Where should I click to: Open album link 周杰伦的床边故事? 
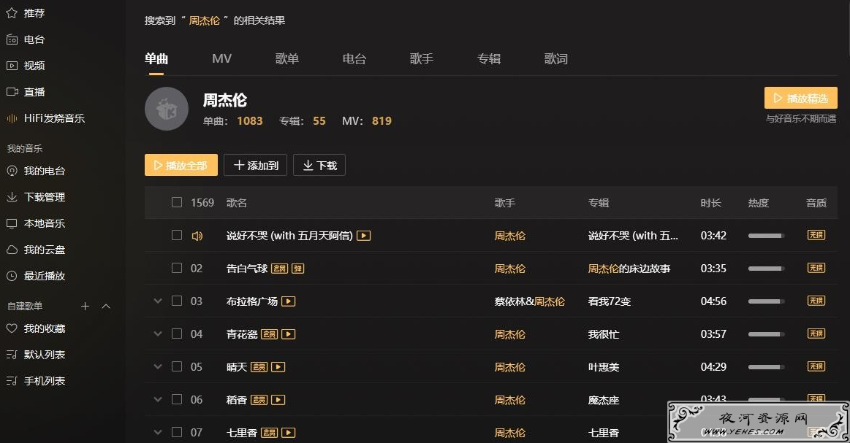point(629,269)
